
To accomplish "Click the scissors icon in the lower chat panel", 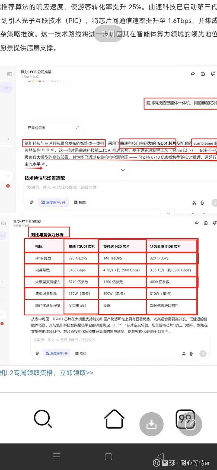I will pyautogui.click(x=184, y=354).
